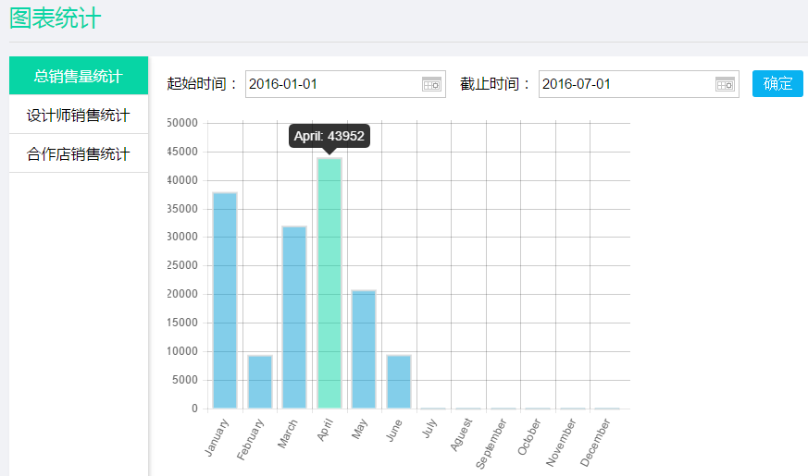
Task: Click the December x-axis label
Action: coord(595,442)
